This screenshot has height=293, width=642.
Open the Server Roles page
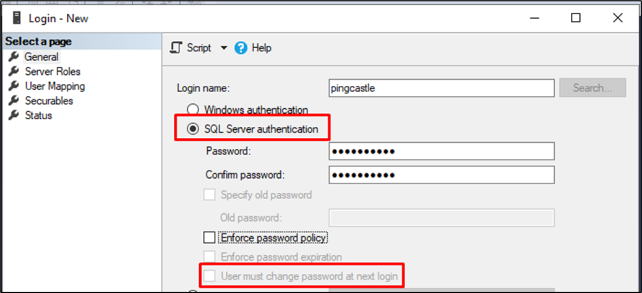[x=53, y=72]
